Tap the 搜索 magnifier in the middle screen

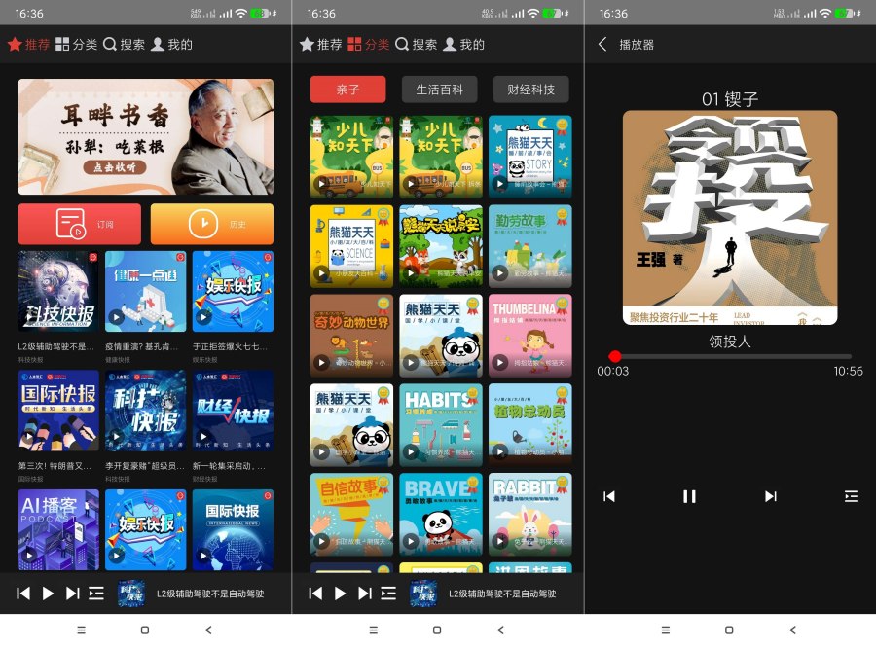(417, 44)
